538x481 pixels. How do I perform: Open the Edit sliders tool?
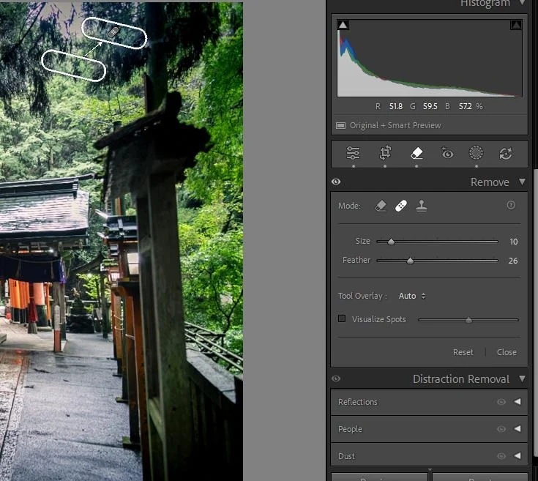[353, 153]
